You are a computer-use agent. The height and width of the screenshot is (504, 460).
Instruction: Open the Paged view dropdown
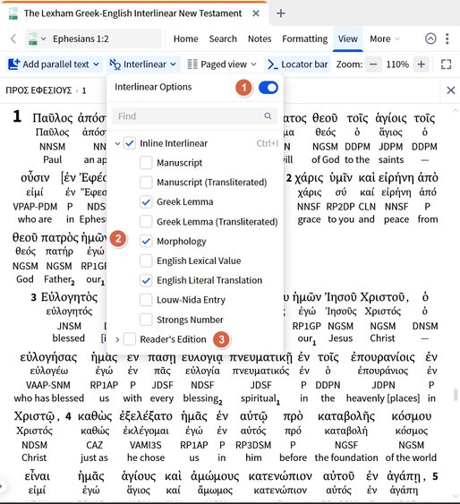click(x=222, y=64)
